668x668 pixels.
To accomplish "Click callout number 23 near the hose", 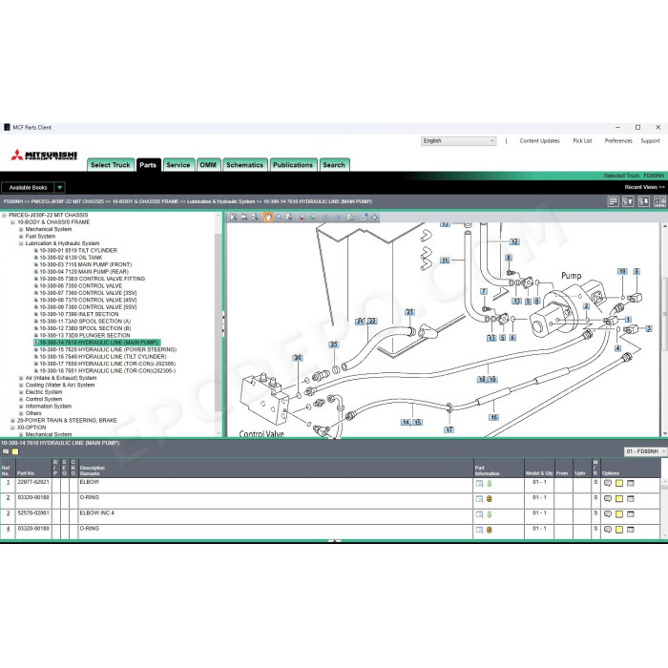I will point(409,312).
